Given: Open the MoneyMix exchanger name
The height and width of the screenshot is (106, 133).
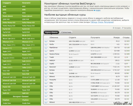Looking at the screenshot, I should tap(53, 80).
